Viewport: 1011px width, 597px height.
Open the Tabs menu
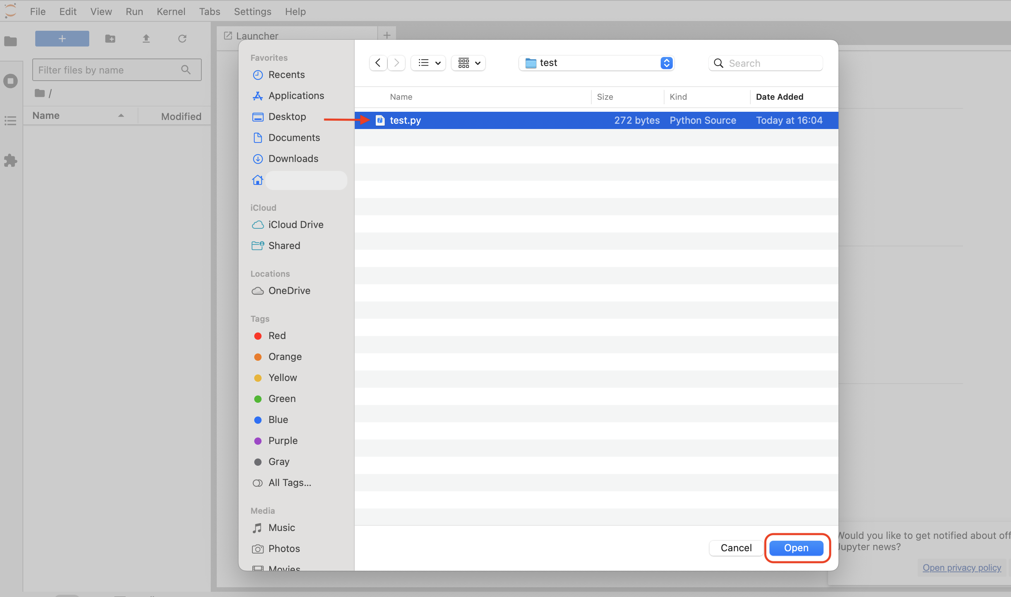[210, 11]
